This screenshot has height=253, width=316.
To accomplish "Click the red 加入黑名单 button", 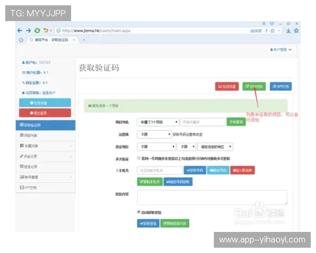I will tap(242, 170).
